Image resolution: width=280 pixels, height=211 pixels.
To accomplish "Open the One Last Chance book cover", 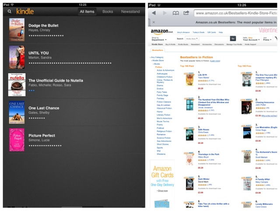I will (x=17, y=112).
